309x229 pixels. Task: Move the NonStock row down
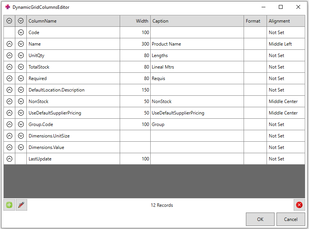pos(21,101)
